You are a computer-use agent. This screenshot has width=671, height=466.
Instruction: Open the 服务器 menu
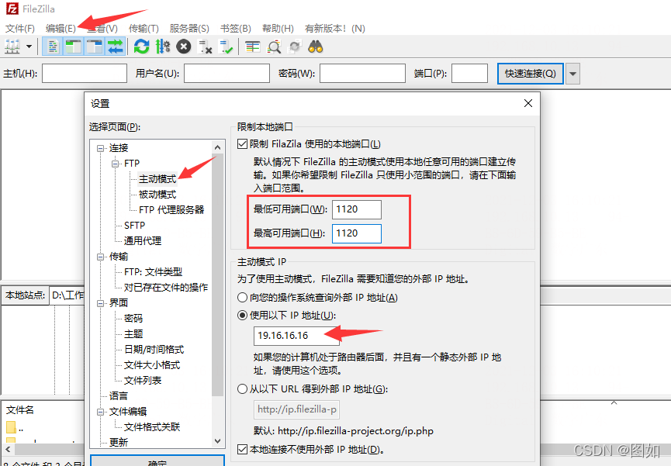coord(189,28)
